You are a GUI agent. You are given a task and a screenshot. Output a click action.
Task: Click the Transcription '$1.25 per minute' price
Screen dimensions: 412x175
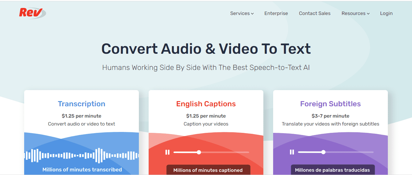point(82,116)
